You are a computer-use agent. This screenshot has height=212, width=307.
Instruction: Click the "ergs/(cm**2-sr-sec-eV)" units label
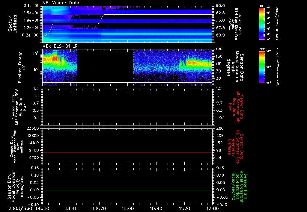[x=277, y=67]
